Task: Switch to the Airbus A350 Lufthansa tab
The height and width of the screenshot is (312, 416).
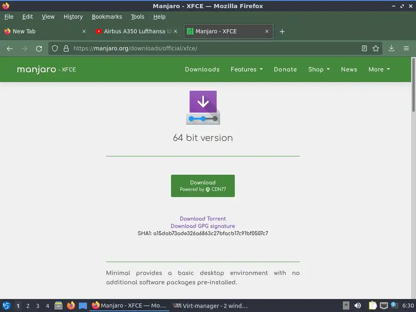Action: tap(136, 31)
